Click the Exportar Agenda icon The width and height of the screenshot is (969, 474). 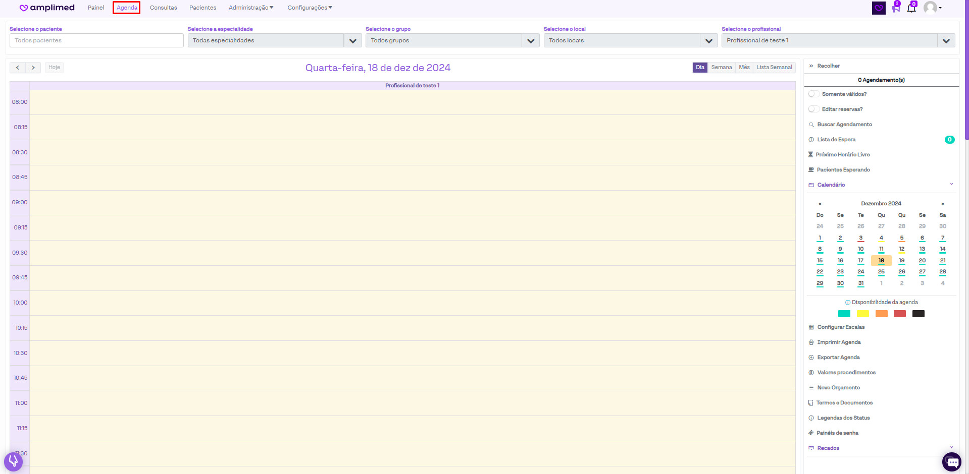tap(811, 358)
